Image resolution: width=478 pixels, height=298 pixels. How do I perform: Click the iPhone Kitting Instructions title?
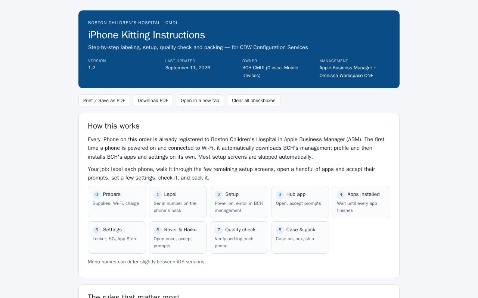(146, 35)
